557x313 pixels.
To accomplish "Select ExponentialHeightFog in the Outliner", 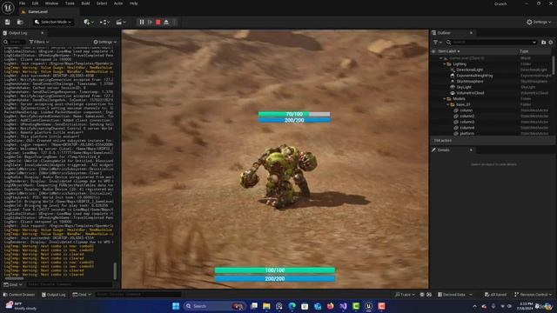I will [x=474, y=76].
